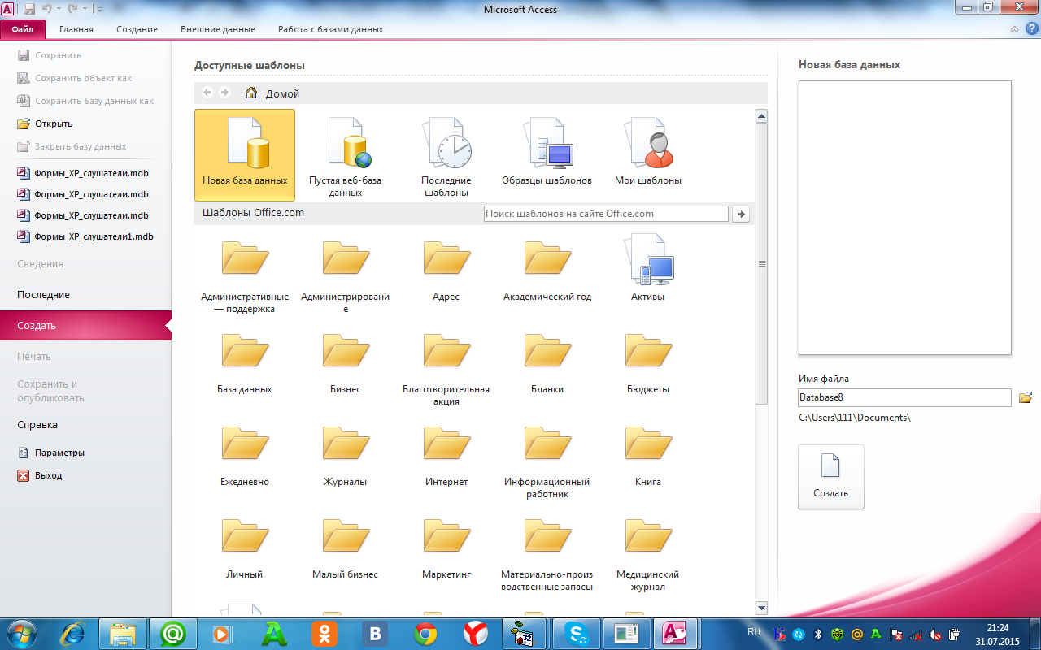Open Skype from the taskbar
Screen dimensions: 1041x650
(577, 633)
